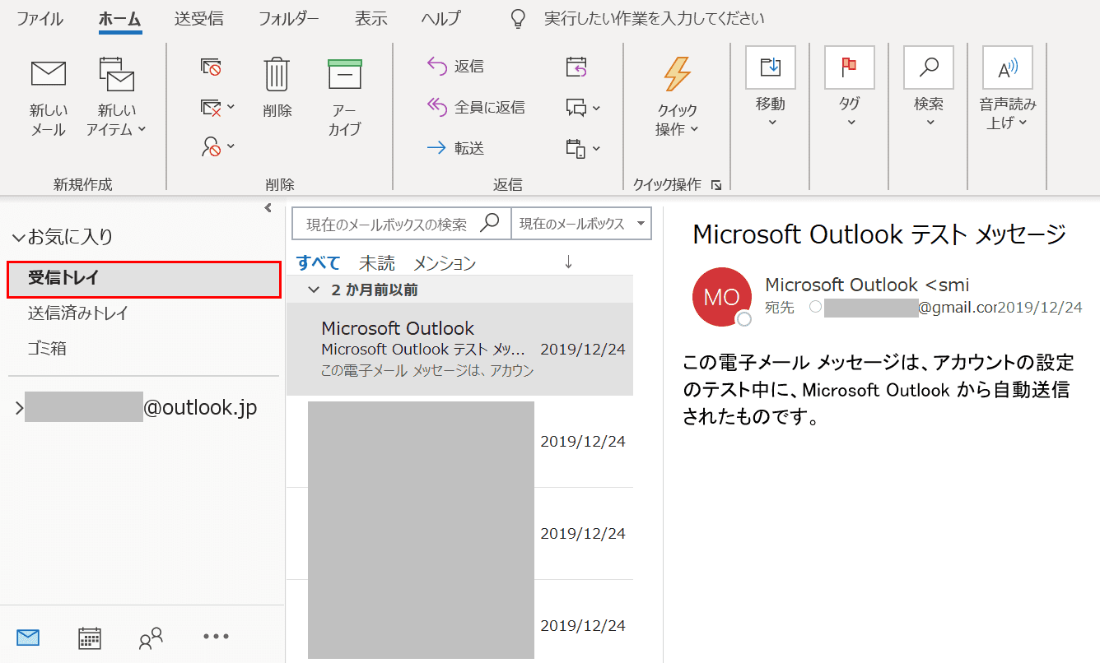Collapse the Favorites (お気に入り) section
1100x663 pixels.
click(x=18, y=238)
